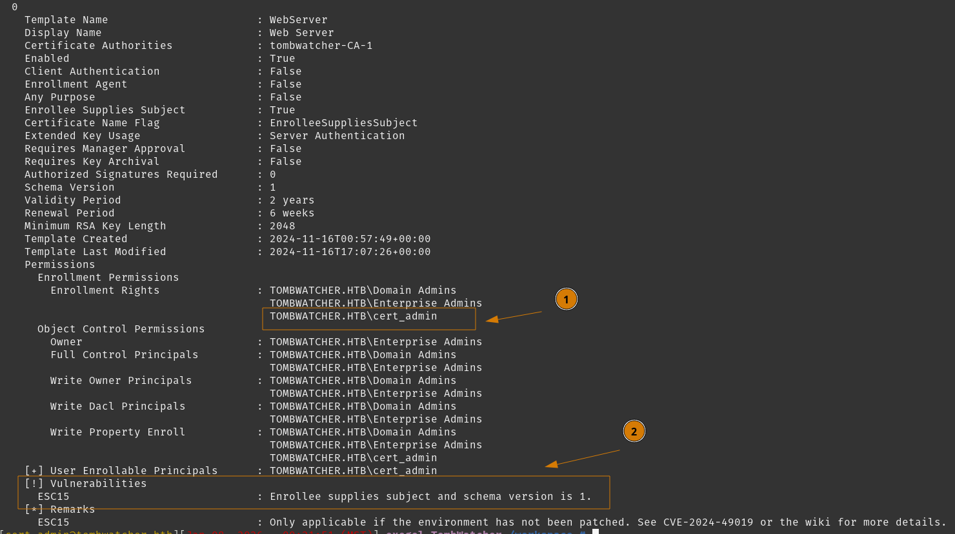Image resolution: width=955 pixels, height=534 pixels.
Task: Click the Server Authentication key usage value
Action: [337, 136]
